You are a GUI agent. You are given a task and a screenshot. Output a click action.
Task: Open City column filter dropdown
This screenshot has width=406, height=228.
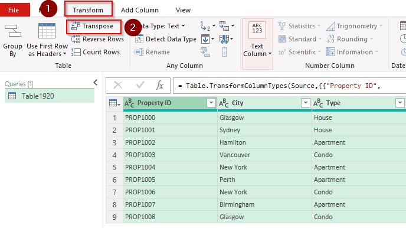click(x=306, y=103)
